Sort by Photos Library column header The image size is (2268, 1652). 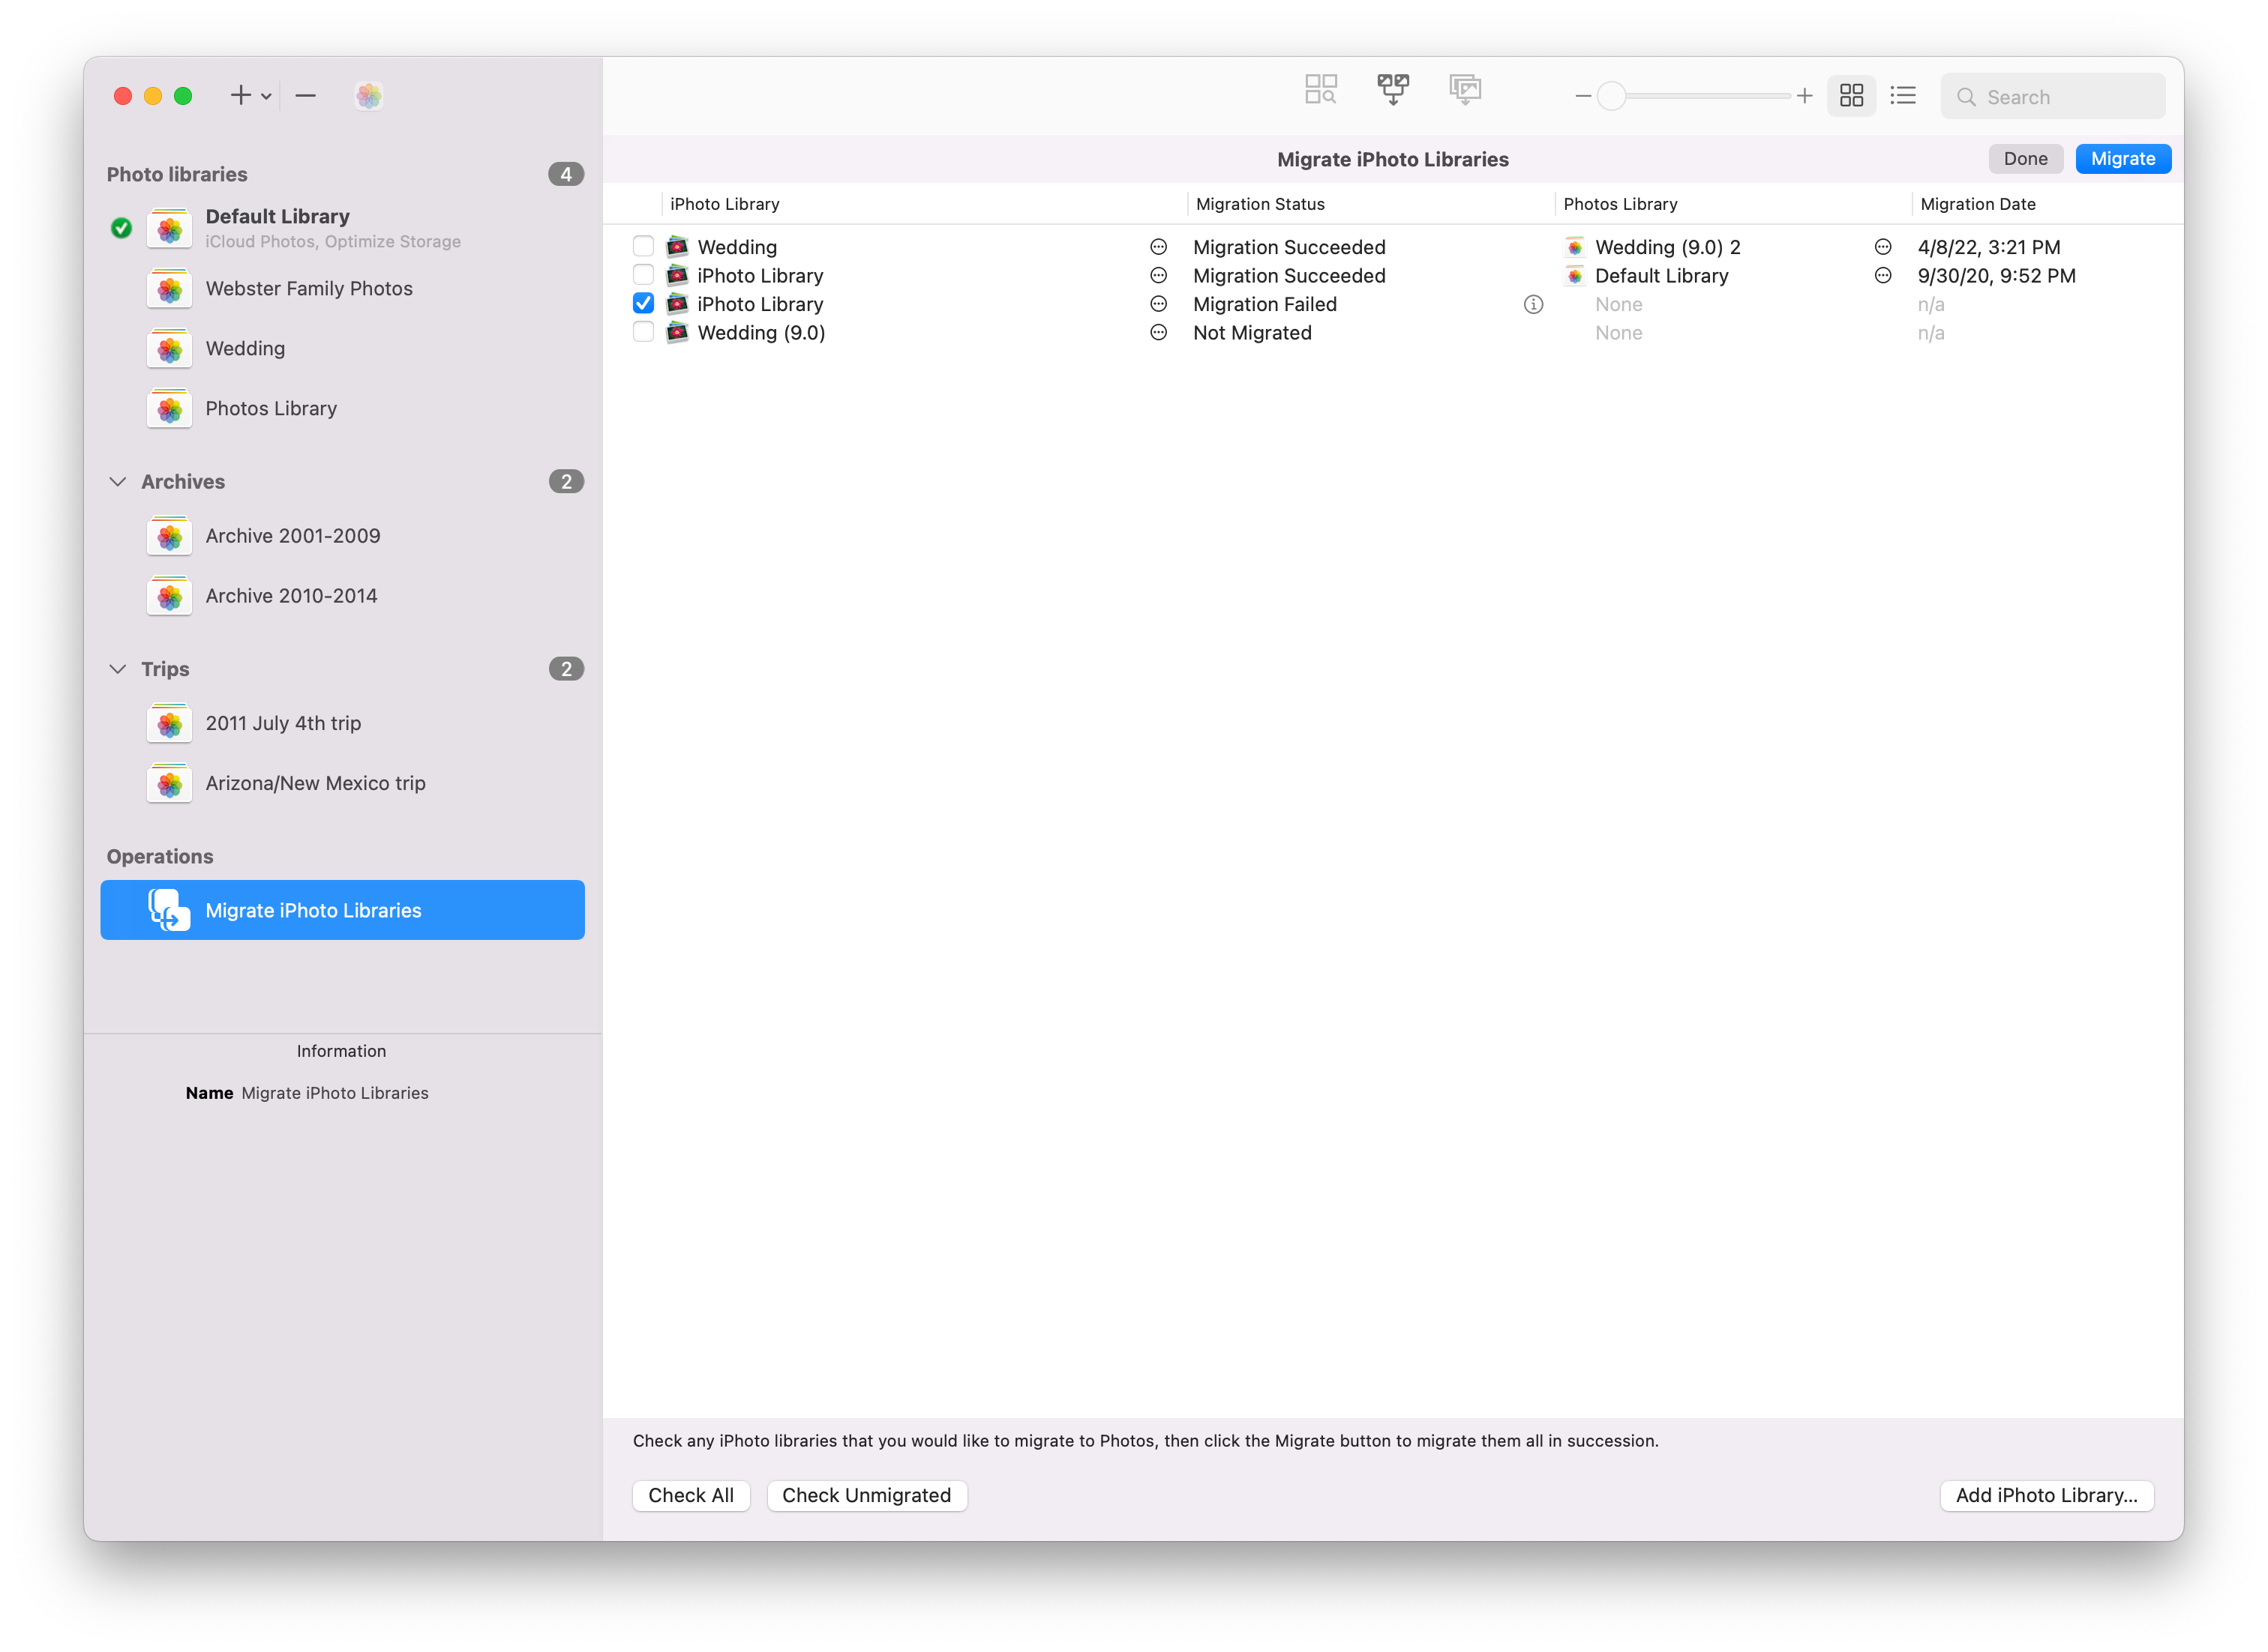point(1732,204)
